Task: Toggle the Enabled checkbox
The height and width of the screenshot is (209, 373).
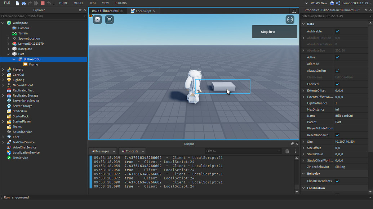Action: [x=337, y=84]
